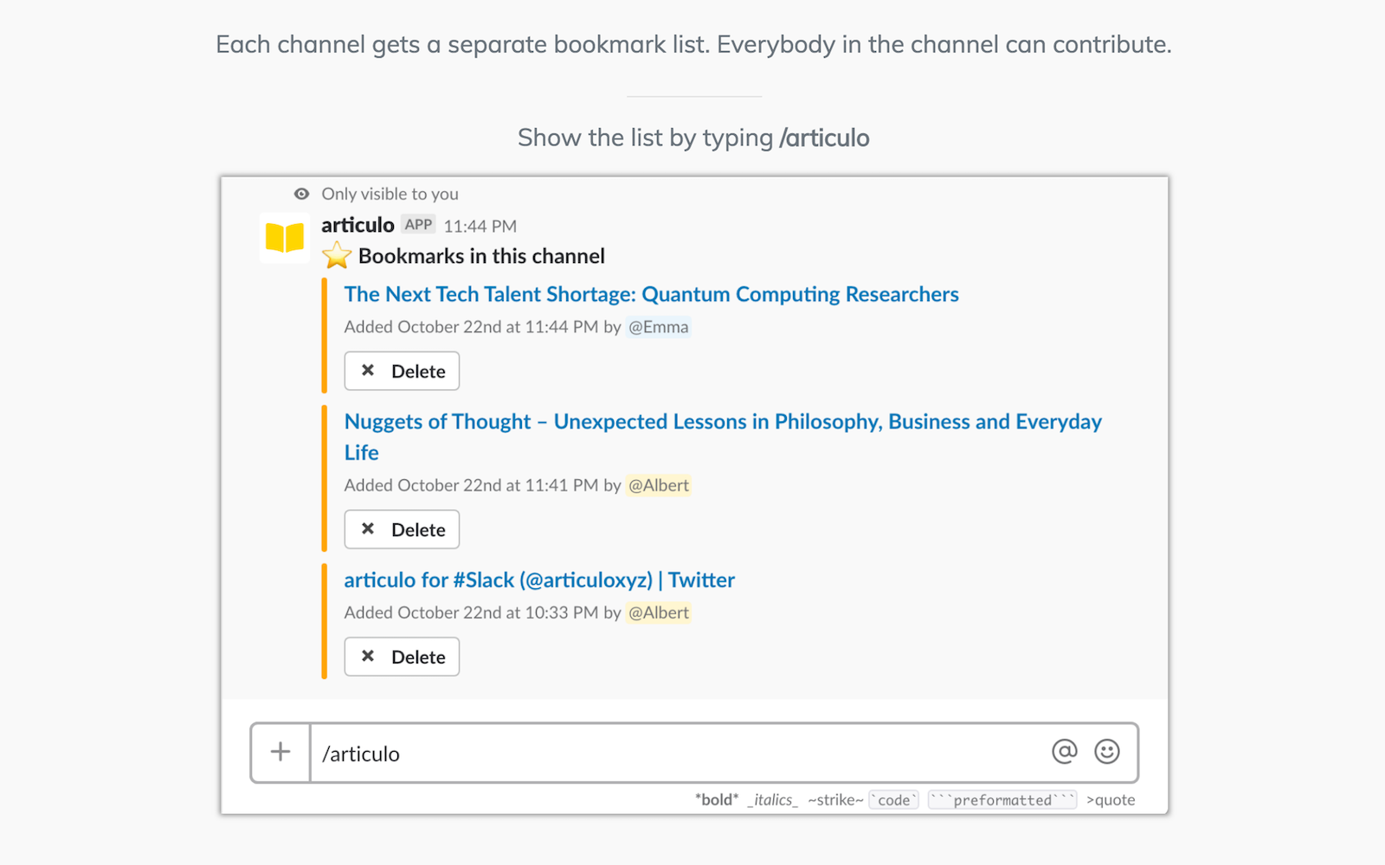The image size is (1385, 865).
Task: Click the `code` formatting hint
Action: [x=894, y=800]
